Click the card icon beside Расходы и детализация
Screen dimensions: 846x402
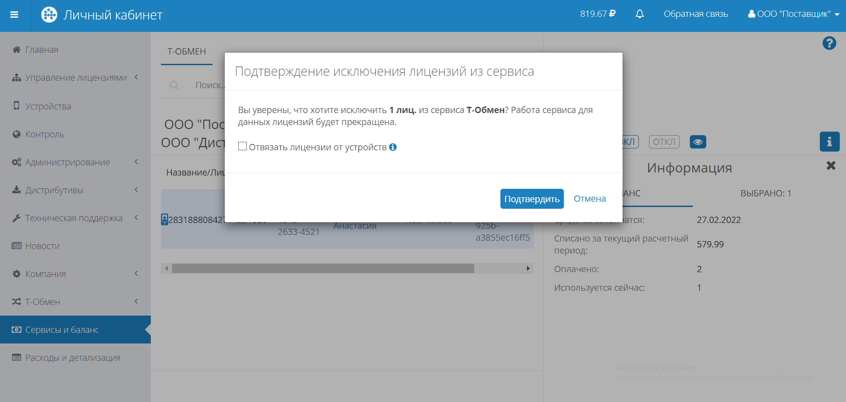[16, 357]
